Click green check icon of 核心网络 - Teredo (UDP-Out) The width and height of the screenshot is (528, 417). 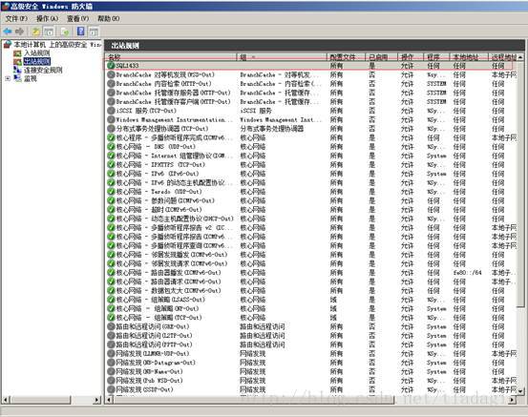point(111,192)
